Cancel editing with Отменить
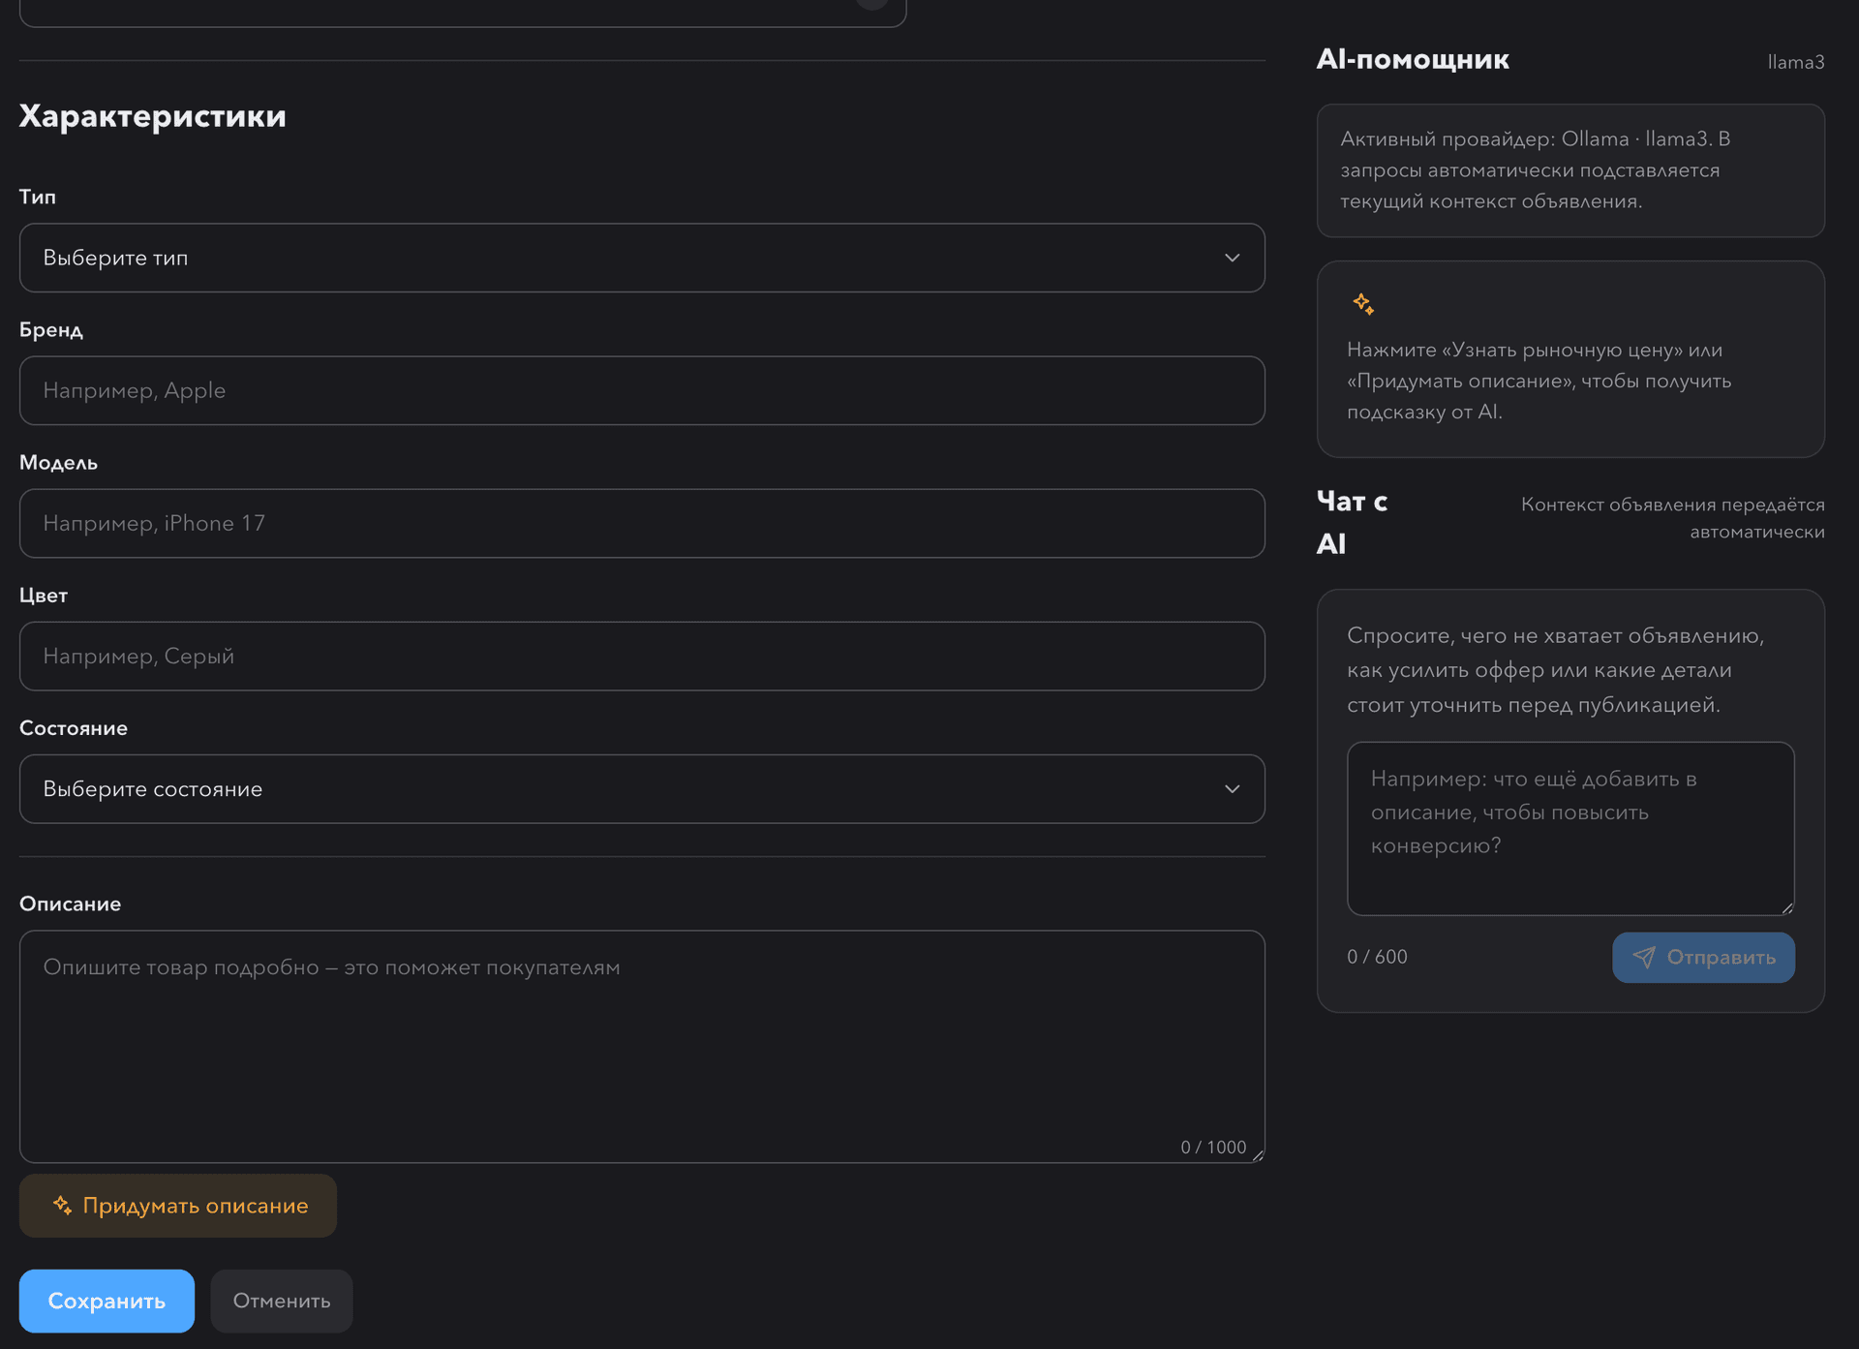Viewport: 1859px width, 1349px height. 282,1301
